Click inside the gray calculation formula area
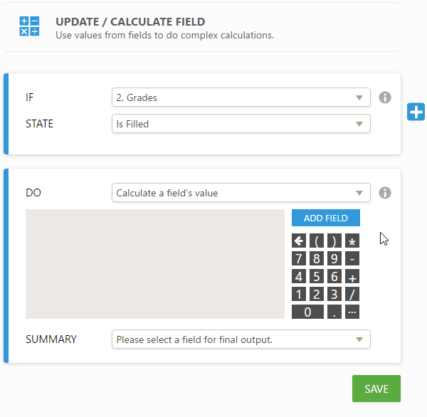This screenshot has width=427, height=417. (x=155, y=264)
